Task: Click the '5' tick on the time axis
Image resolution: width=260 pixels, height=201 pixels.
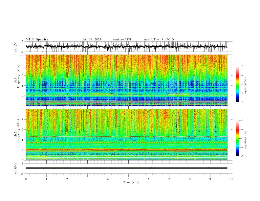Action: click(128, 179)
